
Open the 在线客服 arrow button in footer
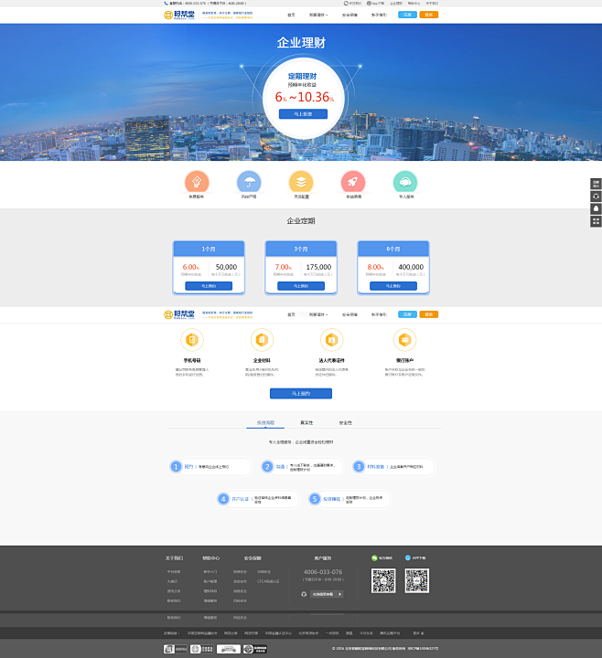(339, 594)
